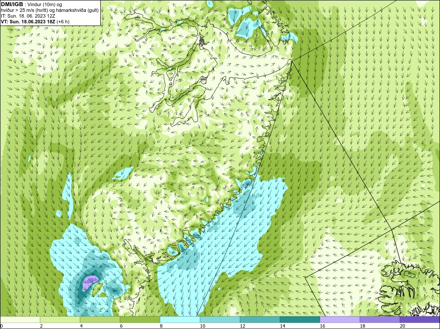The image size is (440, 329).
Task: Click the 'DMI/IGB' title text
Action: 12,4
